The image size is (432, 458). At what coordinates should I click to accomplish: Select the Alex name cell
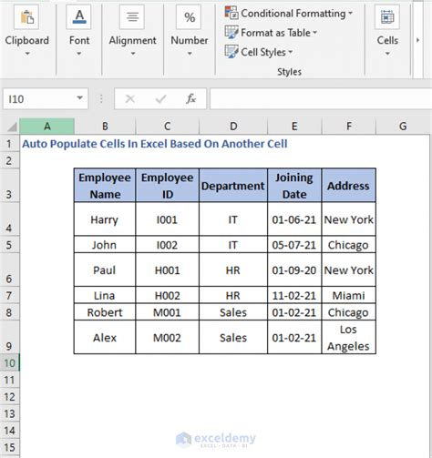105,337
